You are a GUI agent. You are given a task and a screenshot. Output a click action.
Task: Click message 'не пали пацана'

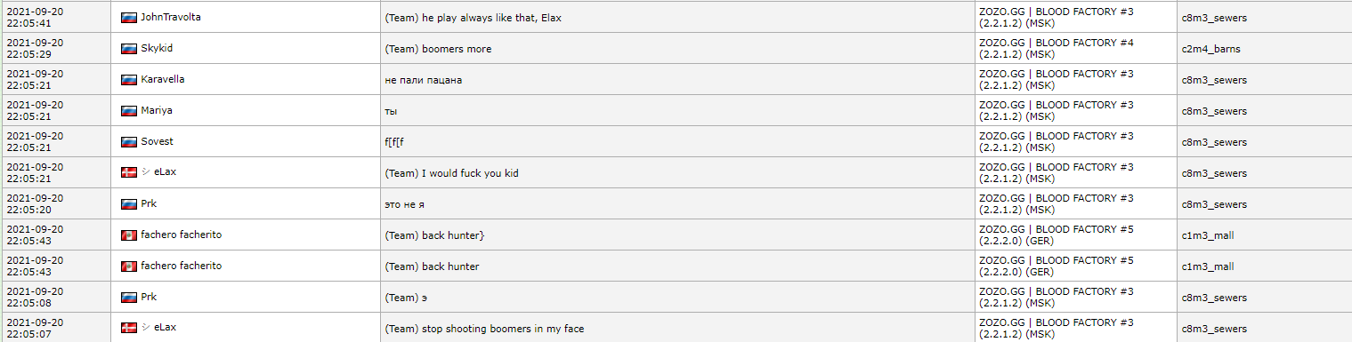coord(424,80)
